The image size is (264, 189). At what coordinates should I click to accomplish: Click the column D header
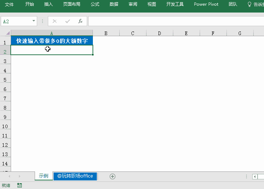159,33
